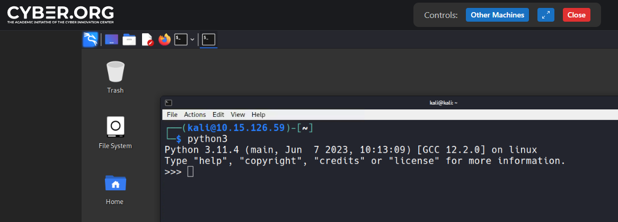618x222 pixels.
Task: Open the terminal Help menu
Action: click(x=258, y=115)
